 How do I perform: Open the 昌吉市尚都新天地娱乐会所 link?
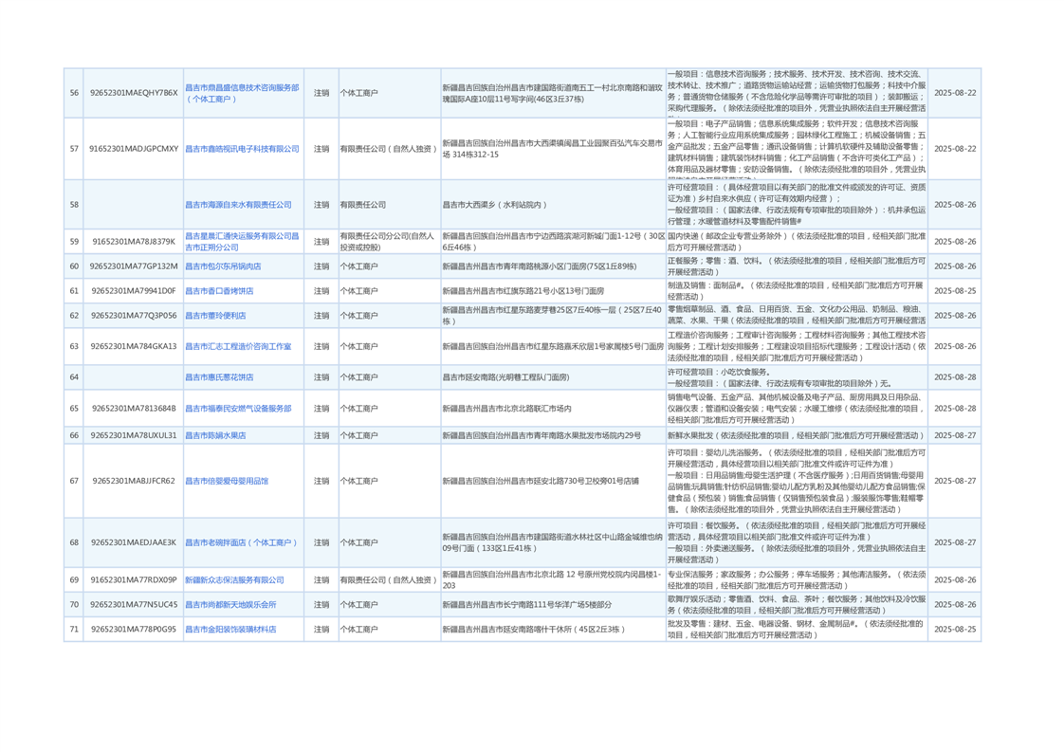click(x=230, y=604)
